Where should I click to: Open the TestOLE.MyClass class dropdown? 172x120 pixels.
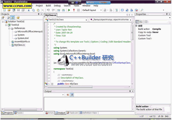pos(86,20)
